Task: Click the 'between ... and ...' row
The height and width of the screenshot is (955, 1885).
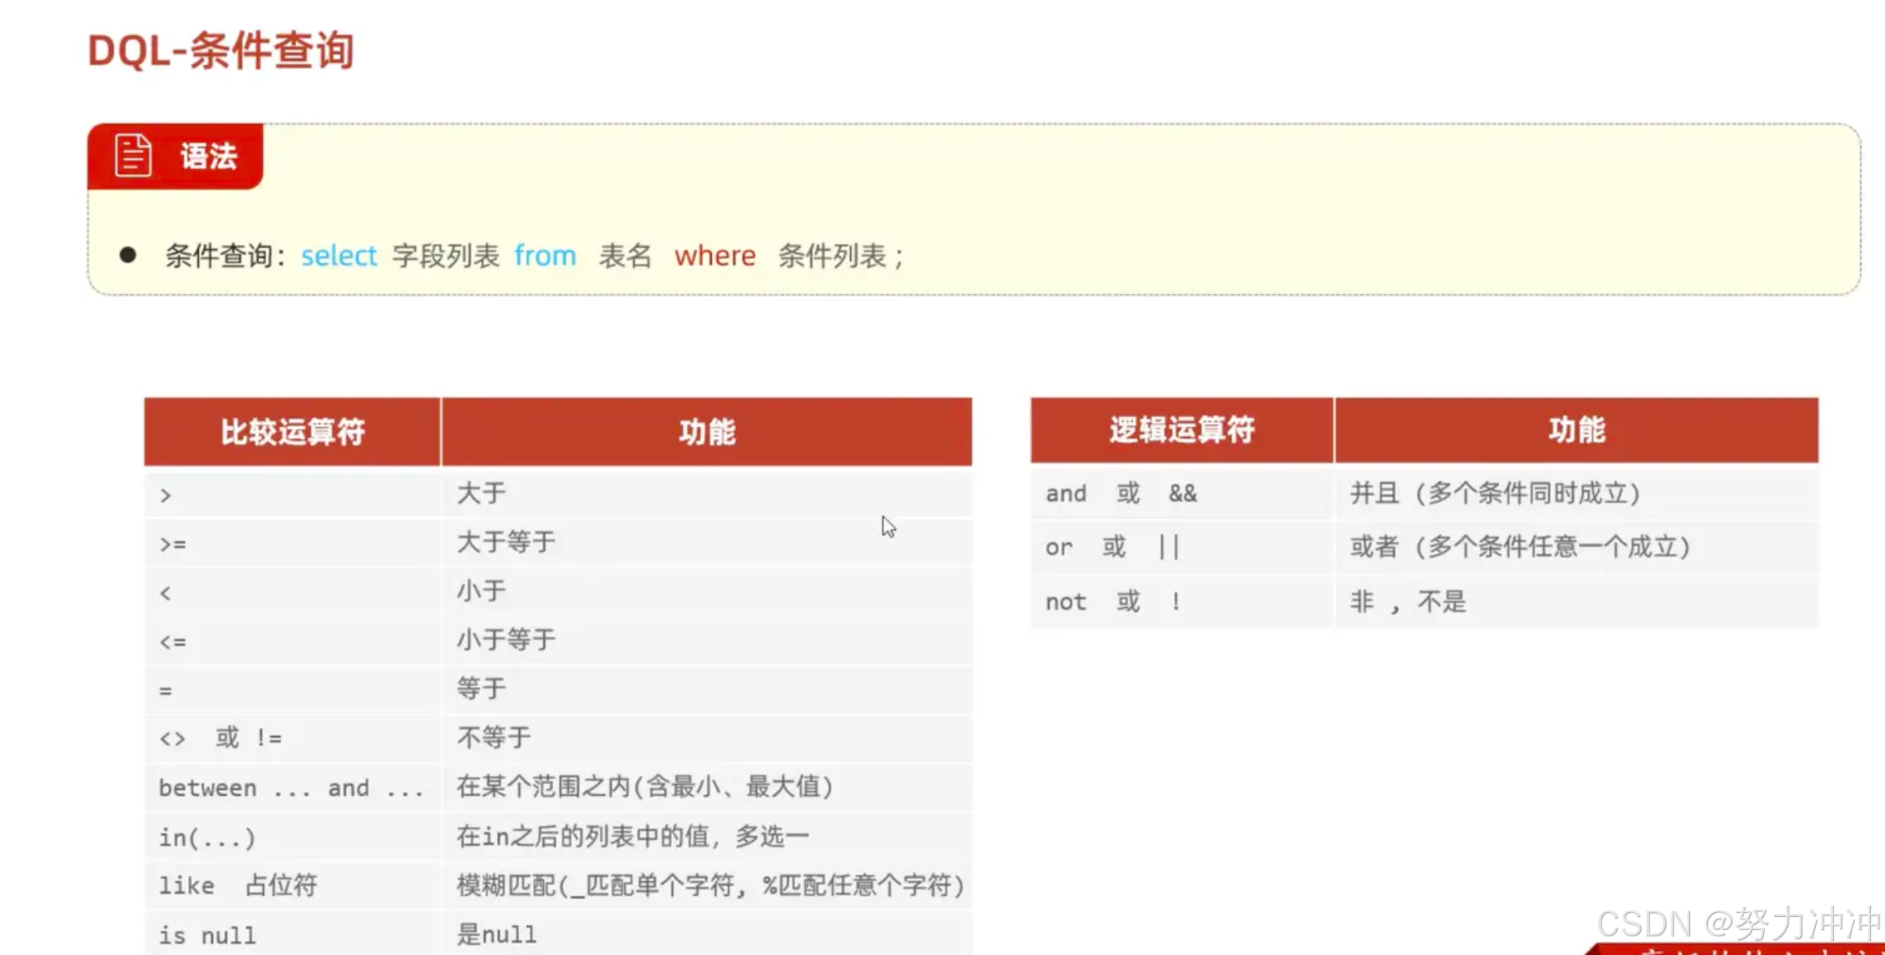Action: click(291, 788)
